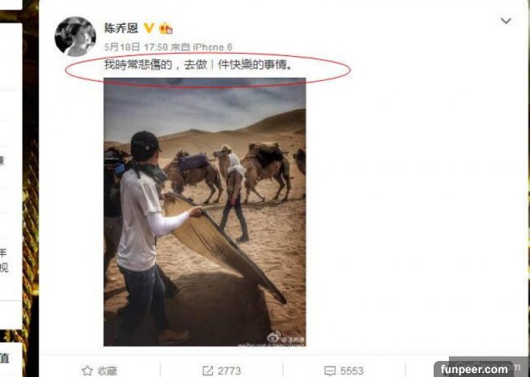Click the 来自 source label text

tap(180, 47)
